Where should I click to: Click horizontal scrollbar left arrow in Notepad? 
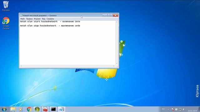click(x=21, y=66)
